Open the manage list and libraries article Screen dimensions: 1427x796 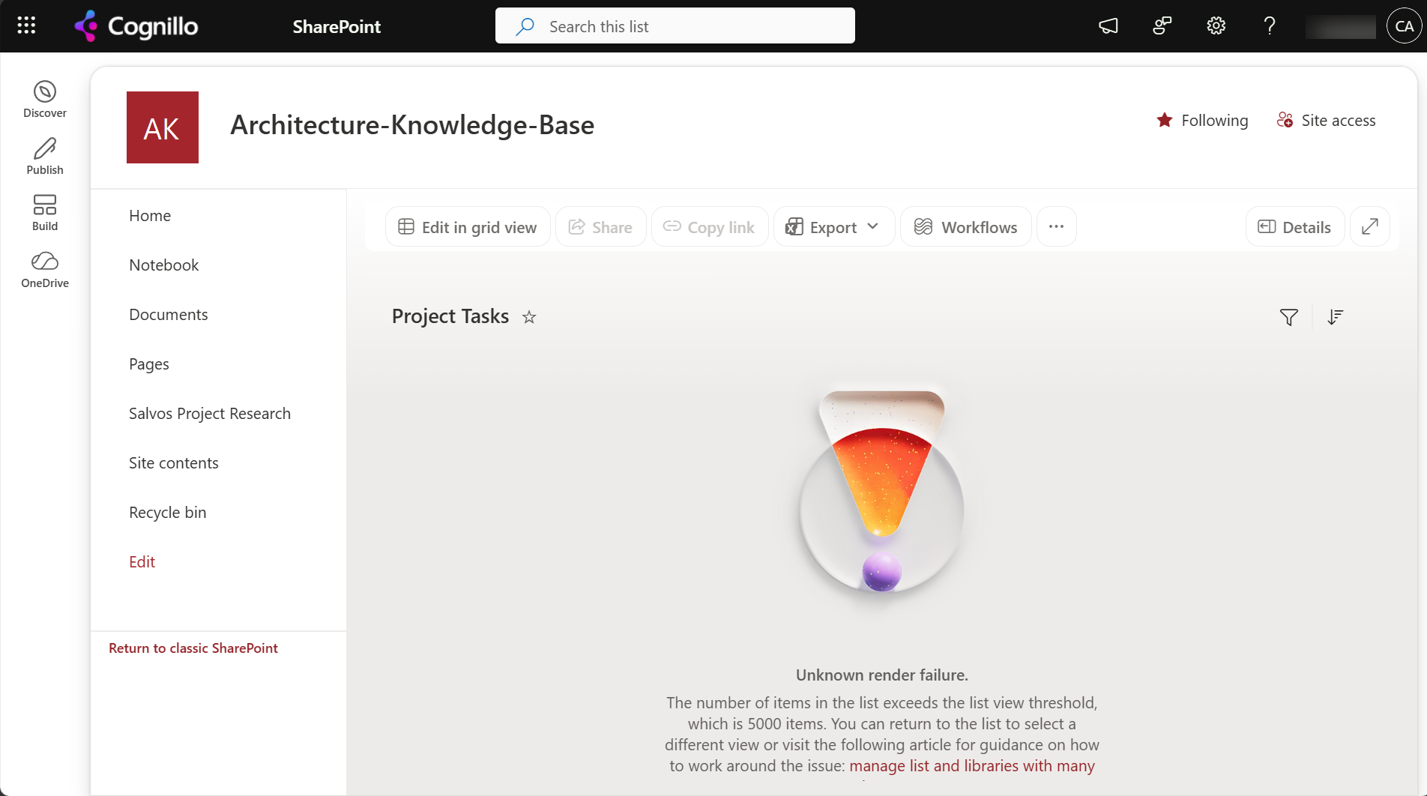972,766
